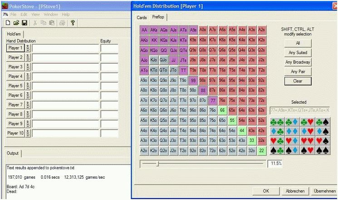Click the RD button beside Player 3
The image size is (338, 200).
tap(28, 67)
